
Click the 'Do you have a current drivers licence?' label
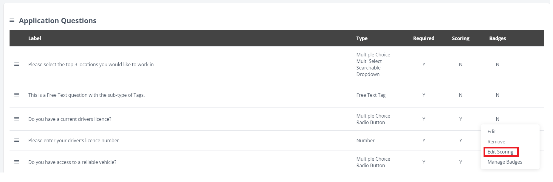70,119
